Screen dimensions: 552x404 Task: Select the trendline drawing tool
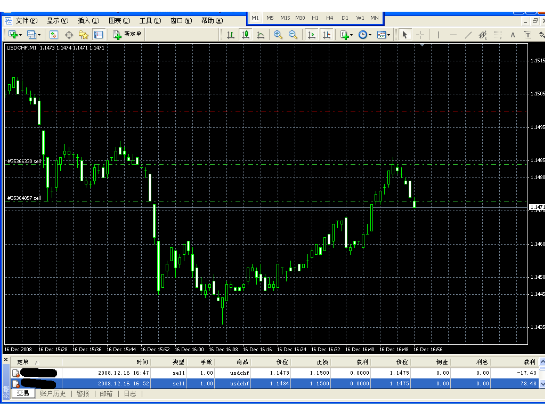tap(468, 35)
